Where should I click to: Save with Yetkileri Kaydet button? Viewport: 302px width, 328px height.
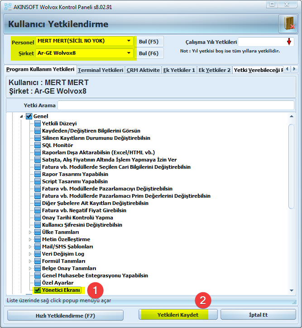pos(178,315)
